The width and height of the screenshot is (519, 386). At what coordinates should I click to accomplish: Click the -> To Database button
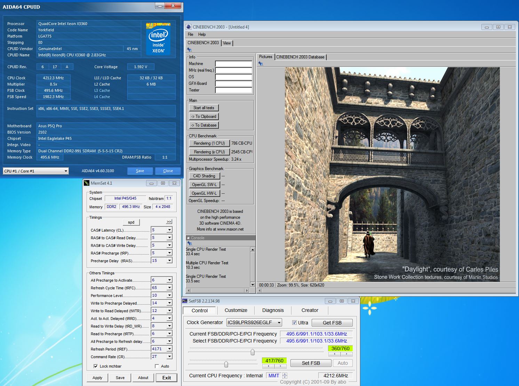click(x=204, y=125)
